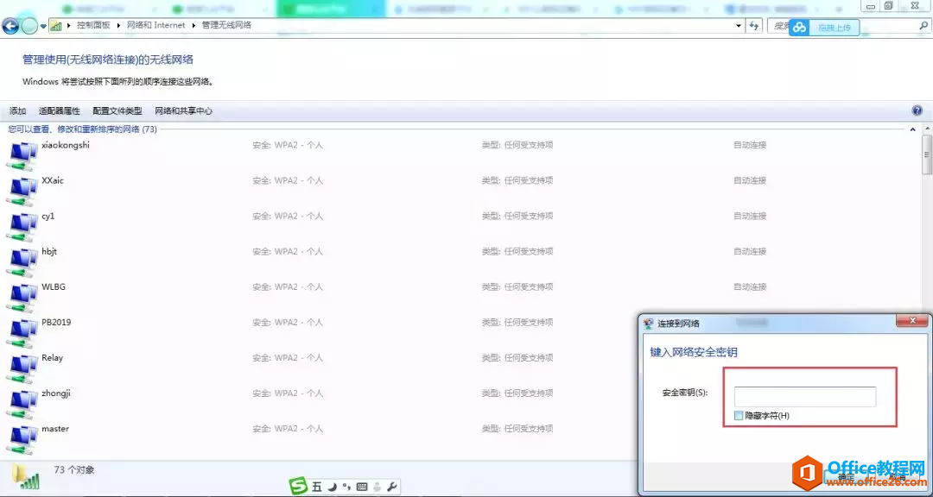This screenshot has width=933, height=497.
Task: Toggle punctuation mode on IME bar
Action: (347, 487)
